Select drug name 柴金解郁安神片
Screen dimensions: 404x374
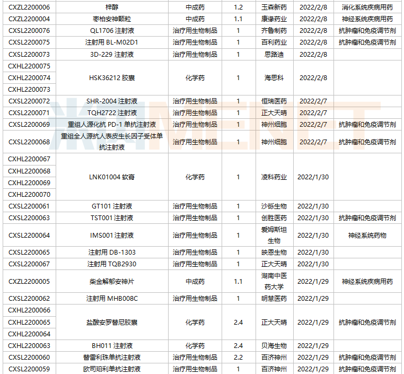pos(112,282)
